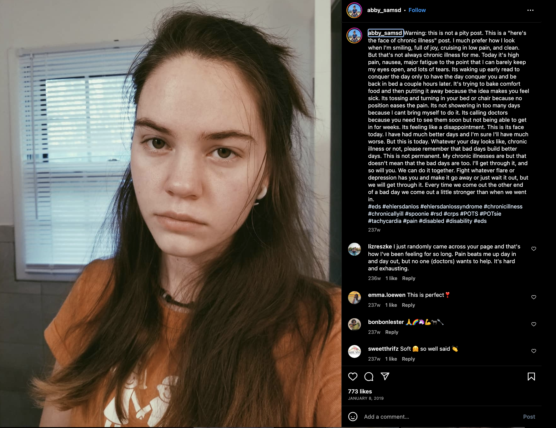Like emma.loewen's comment heart
Viewport: 556px width, 428px height.
(x=534, y=297)
